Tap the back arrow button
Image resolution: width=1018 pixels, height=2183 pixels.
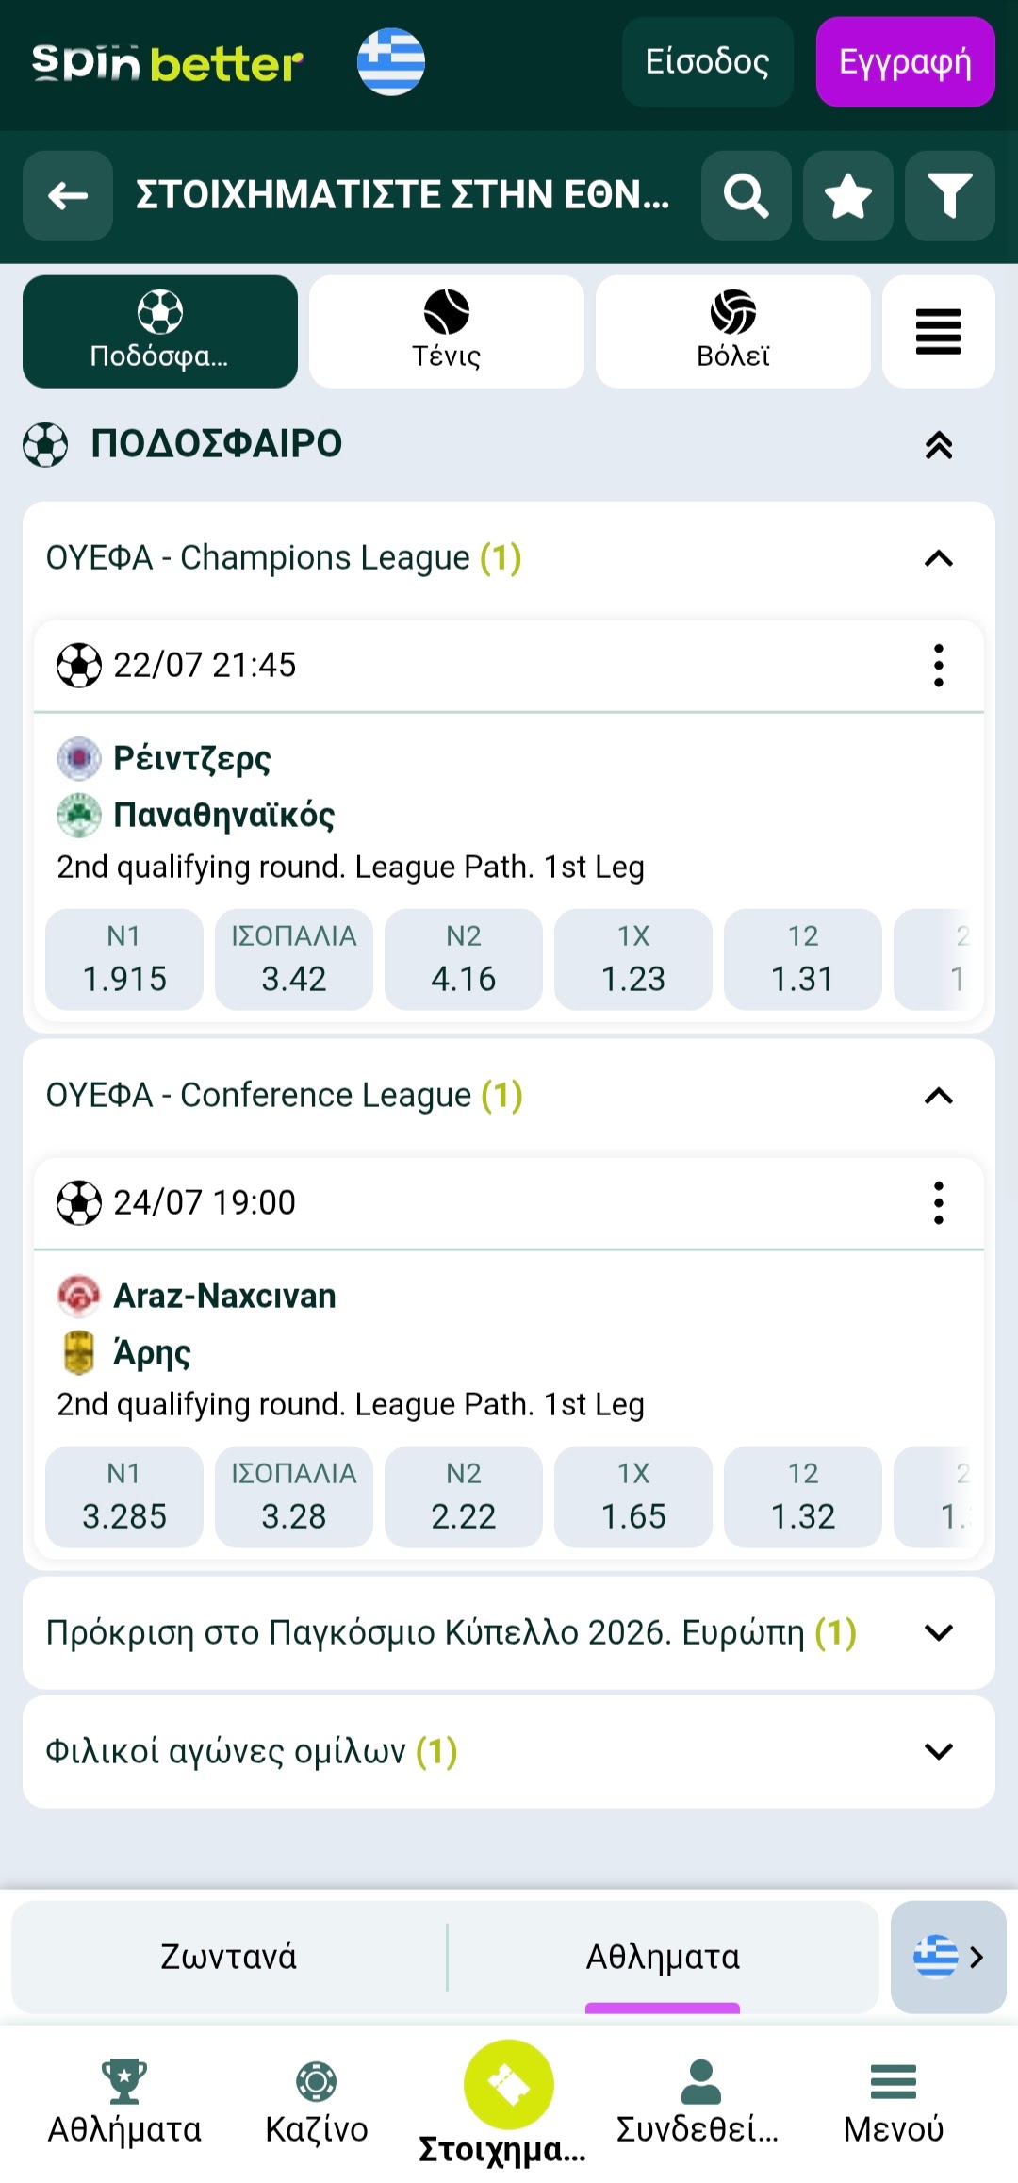68,196
